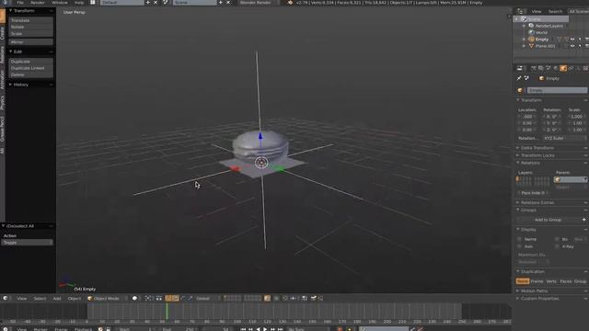Click the 3D view editor type icon
This screenshot has width=589, height=331.
6,298
